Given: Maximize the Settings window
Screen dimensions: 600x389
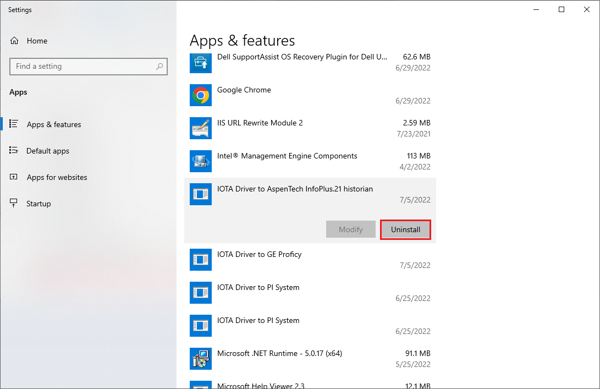Looking at the screenshot, I should click(x=562, y=9).
